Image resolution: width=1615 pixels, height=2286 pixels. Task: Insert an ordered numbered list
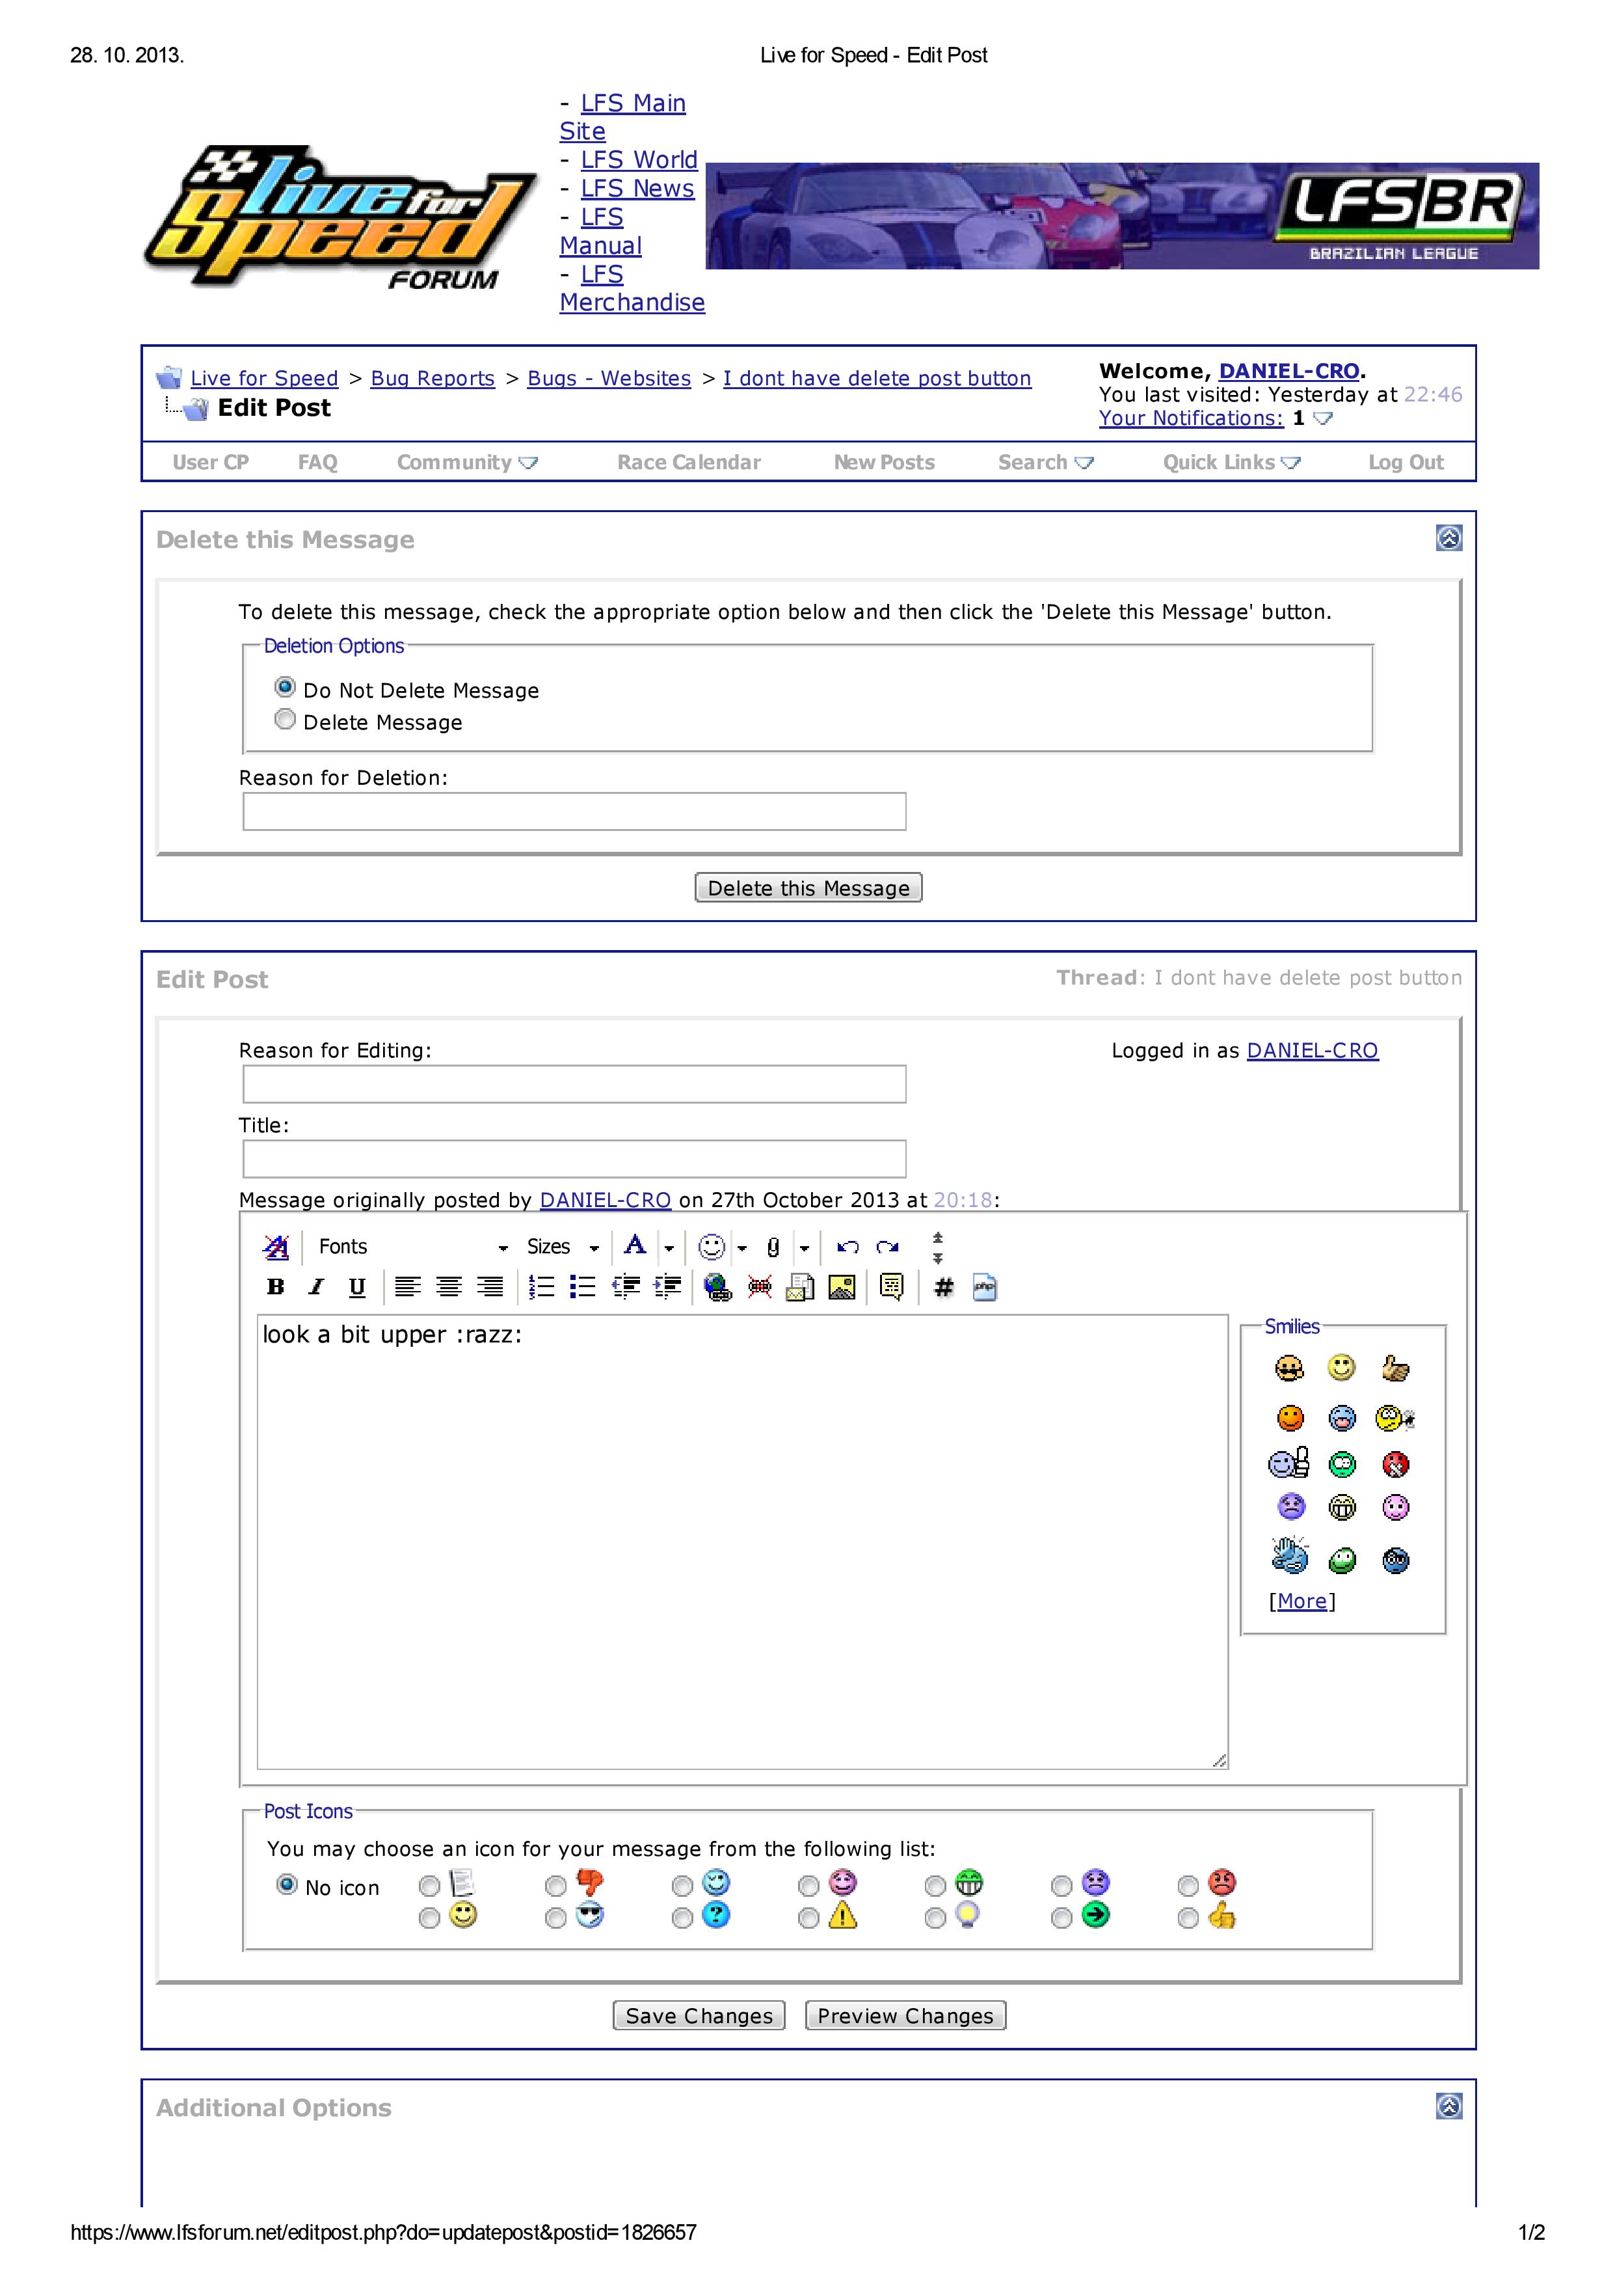click(541, 1287)
